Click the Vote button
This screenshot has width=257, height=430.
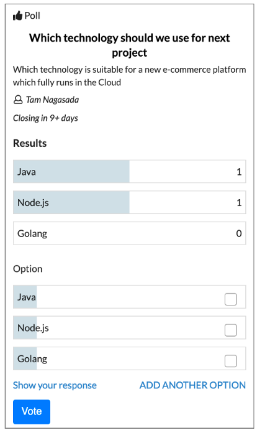pyautogui.click(x=32, y=411)
